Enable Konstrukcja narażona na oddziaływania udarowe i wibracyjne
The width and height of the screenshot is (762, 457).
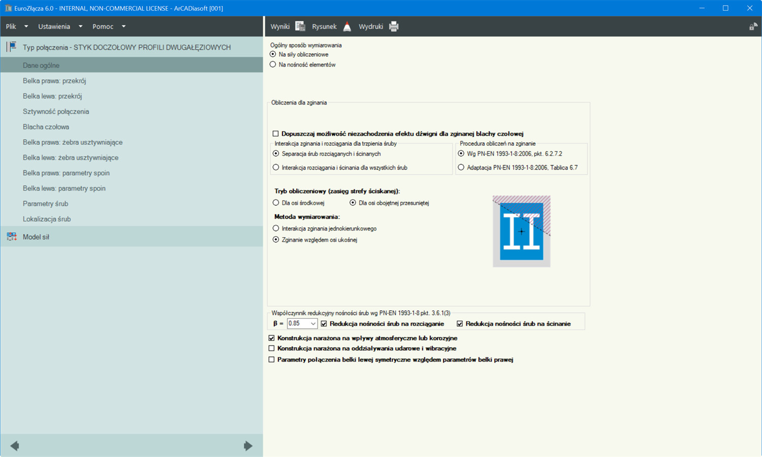[271, 348]
